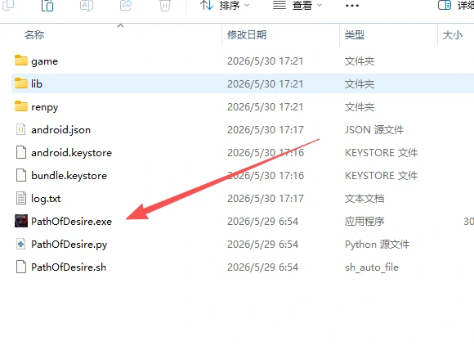Select the file name game

point(44,61)
